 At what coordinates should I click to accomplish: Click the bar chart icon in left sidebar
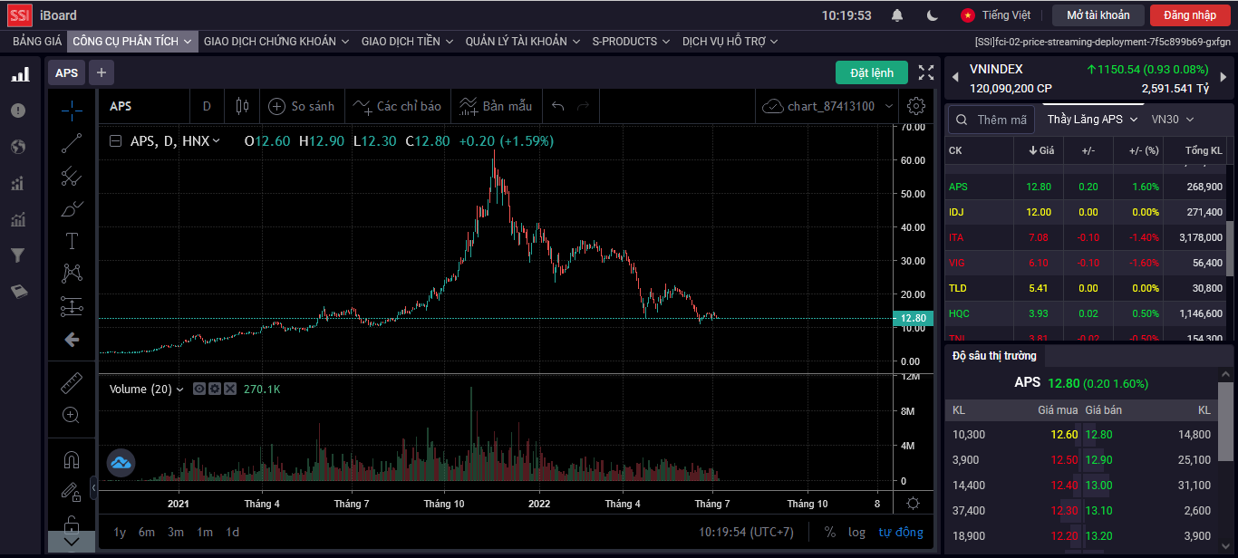coord(19,74)
